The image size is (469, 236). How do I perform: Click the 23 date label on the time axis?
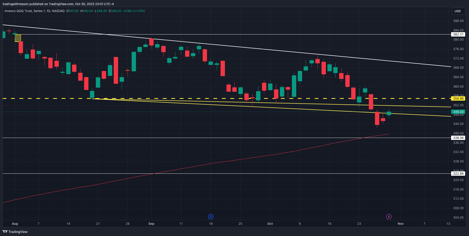(x=359, y=224)
